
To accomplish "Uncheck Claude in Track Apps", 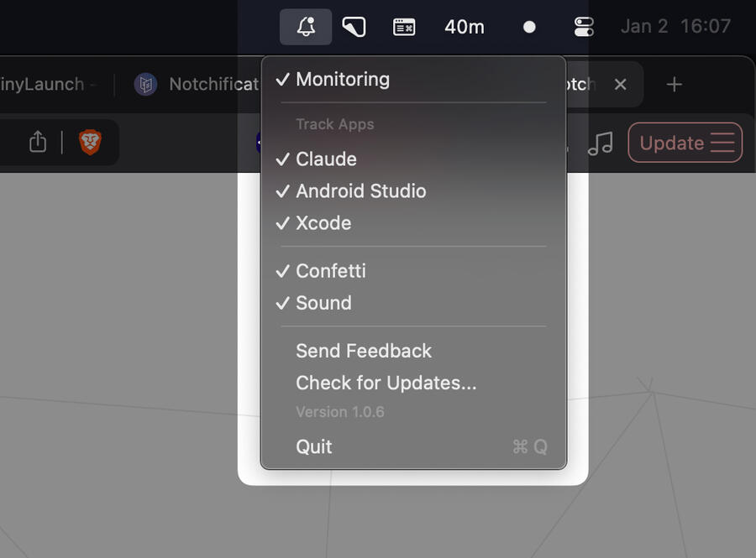I will (x=326, y=159).
